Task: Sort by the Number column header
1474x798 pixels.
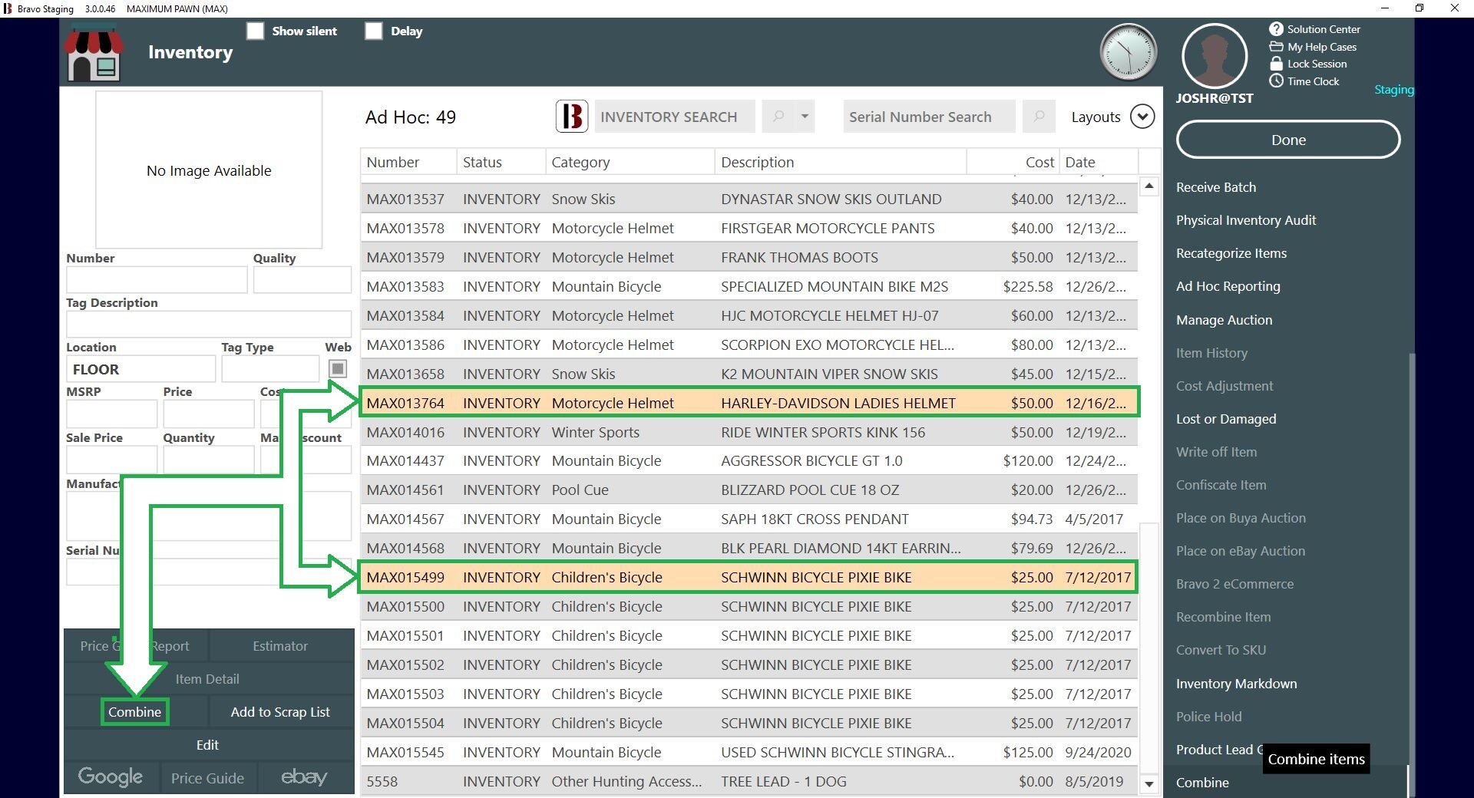Action: pos(408,162)
